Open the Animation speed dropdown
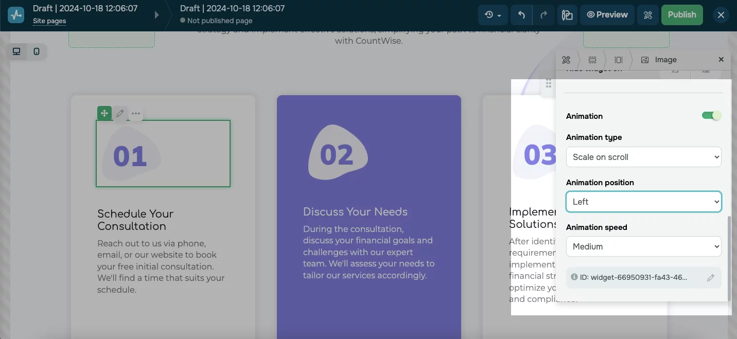 (x=643, y=246)
